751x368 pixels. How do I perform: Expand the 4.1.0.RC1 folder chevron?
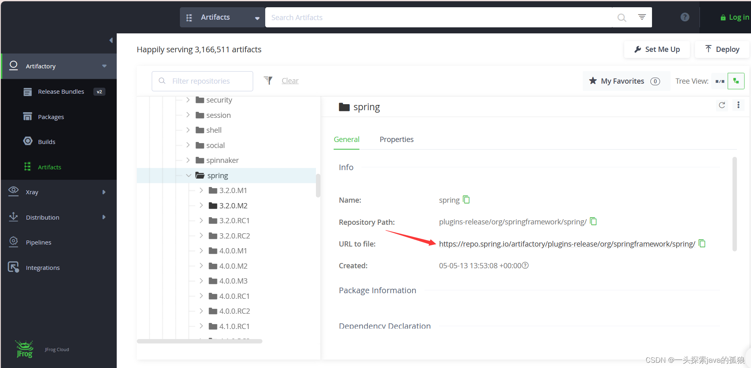pyautogui.click(x=201, y=326)
